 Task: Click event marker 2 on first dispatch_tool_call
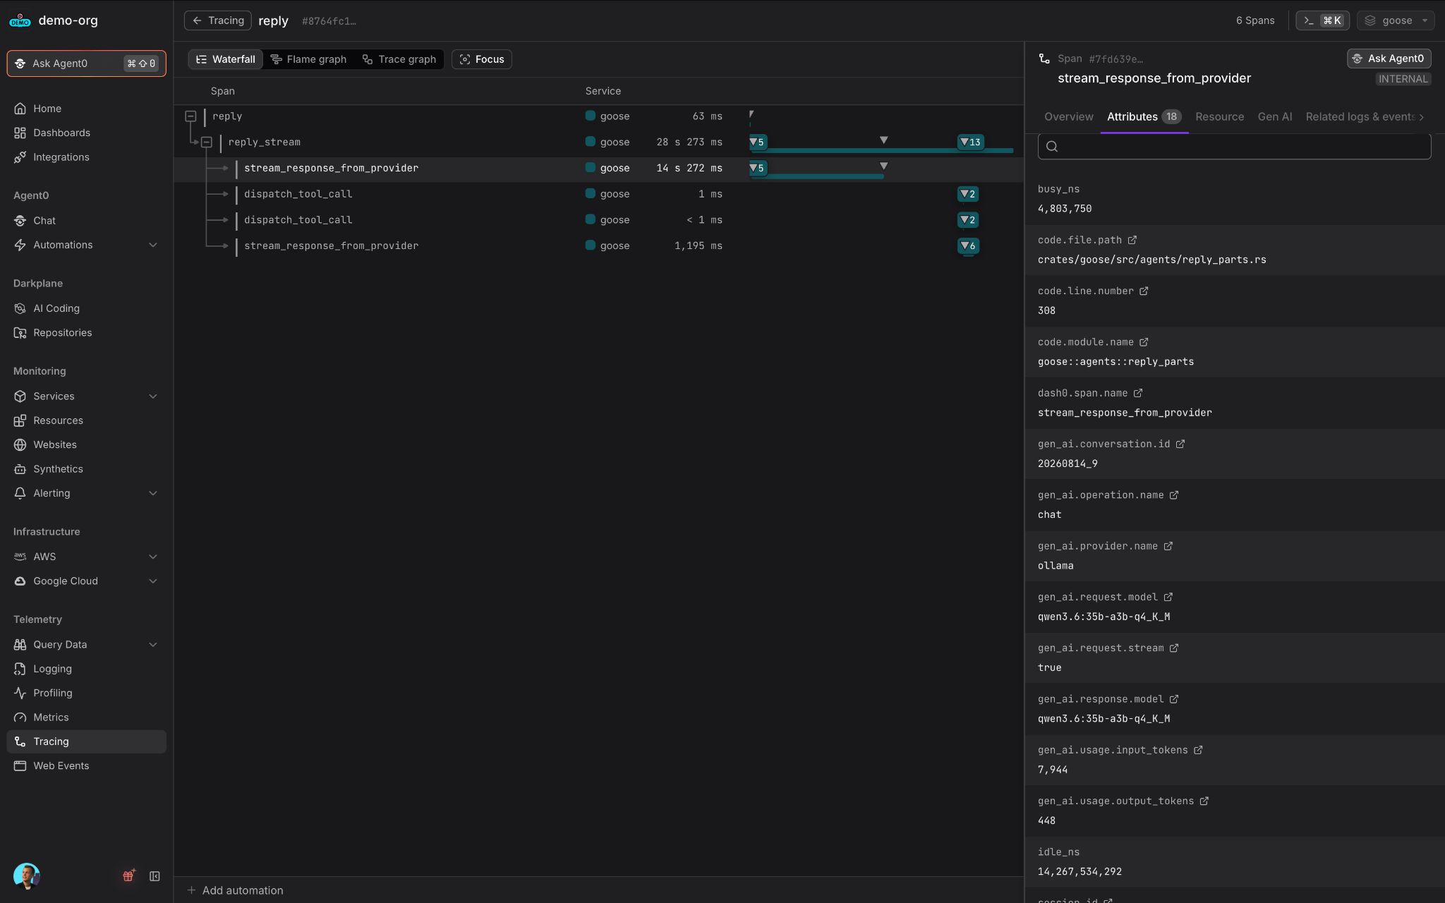pyautogui.click(x=968, y=194)
